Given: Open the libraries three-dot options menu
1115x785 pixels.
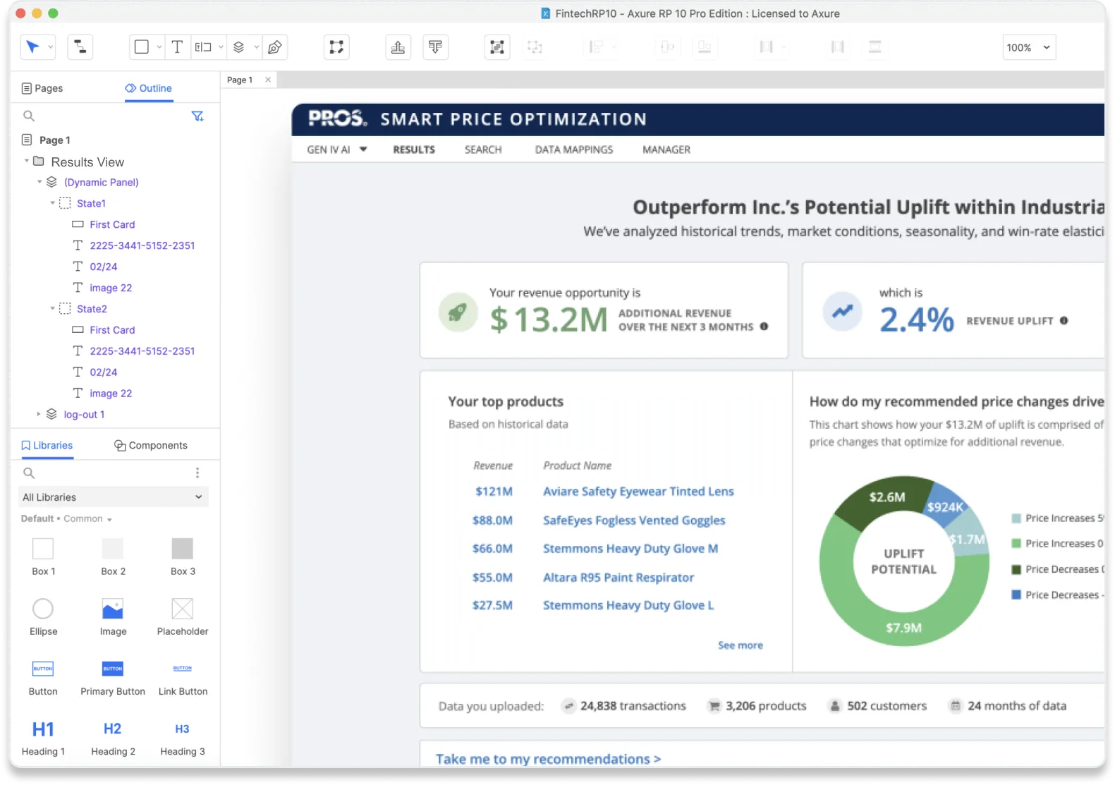Looking at the screenshot, I should tap(197, 473).
